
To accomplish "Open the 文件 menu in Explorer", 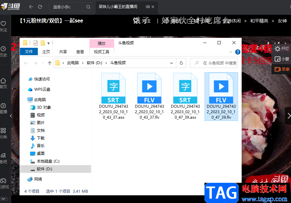I will pos(29,51).
